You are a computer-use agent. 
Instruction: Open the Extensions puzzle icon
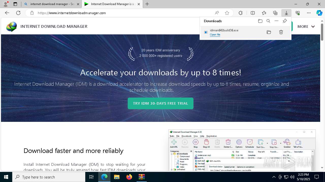pos(240,13)
